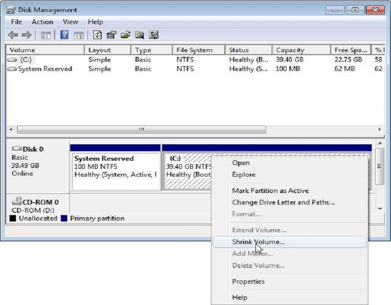Screen dimensions: 391x305
Task: Open the Action menu
Action: coord(42,22)
